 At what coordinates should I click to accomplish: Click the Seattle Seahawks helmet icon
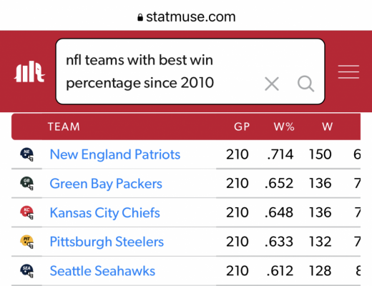[27, 271]
